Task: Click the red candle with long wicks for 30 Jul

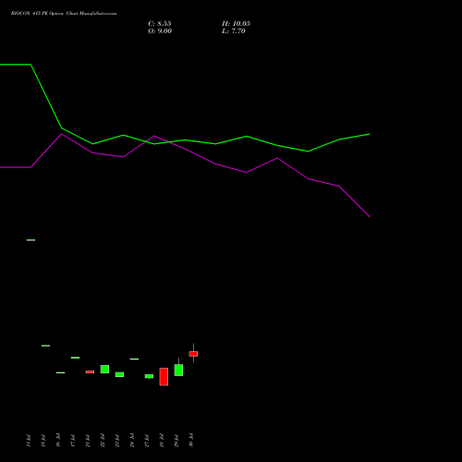Action: click(x=193, y=354)
